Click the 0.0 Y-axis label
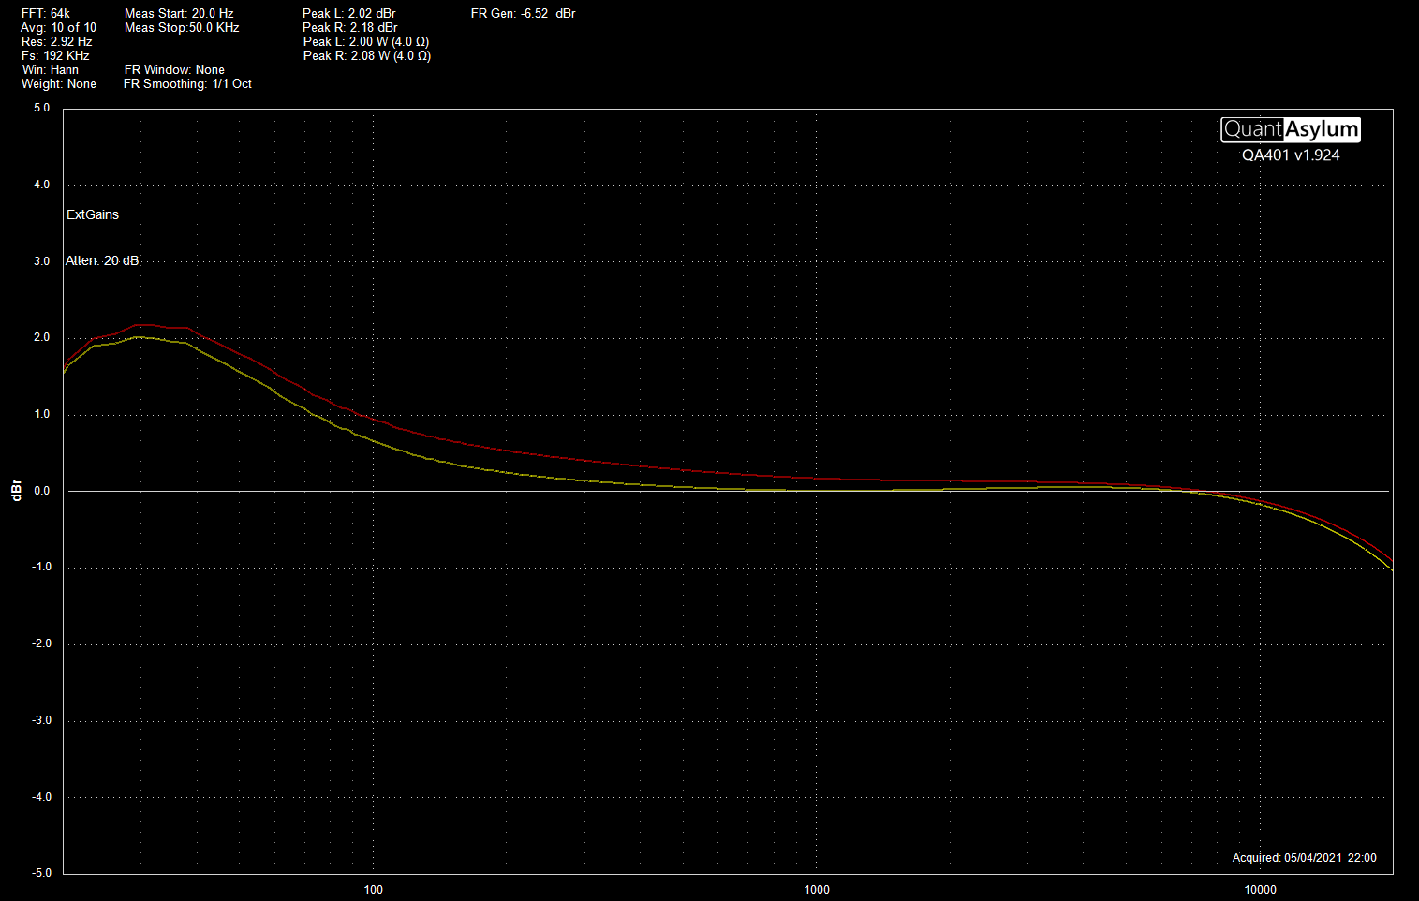 [x=42, y=491]
